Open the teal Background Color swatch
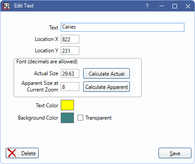The width and height of the screenshot is (195, 164). pos(67,118)
